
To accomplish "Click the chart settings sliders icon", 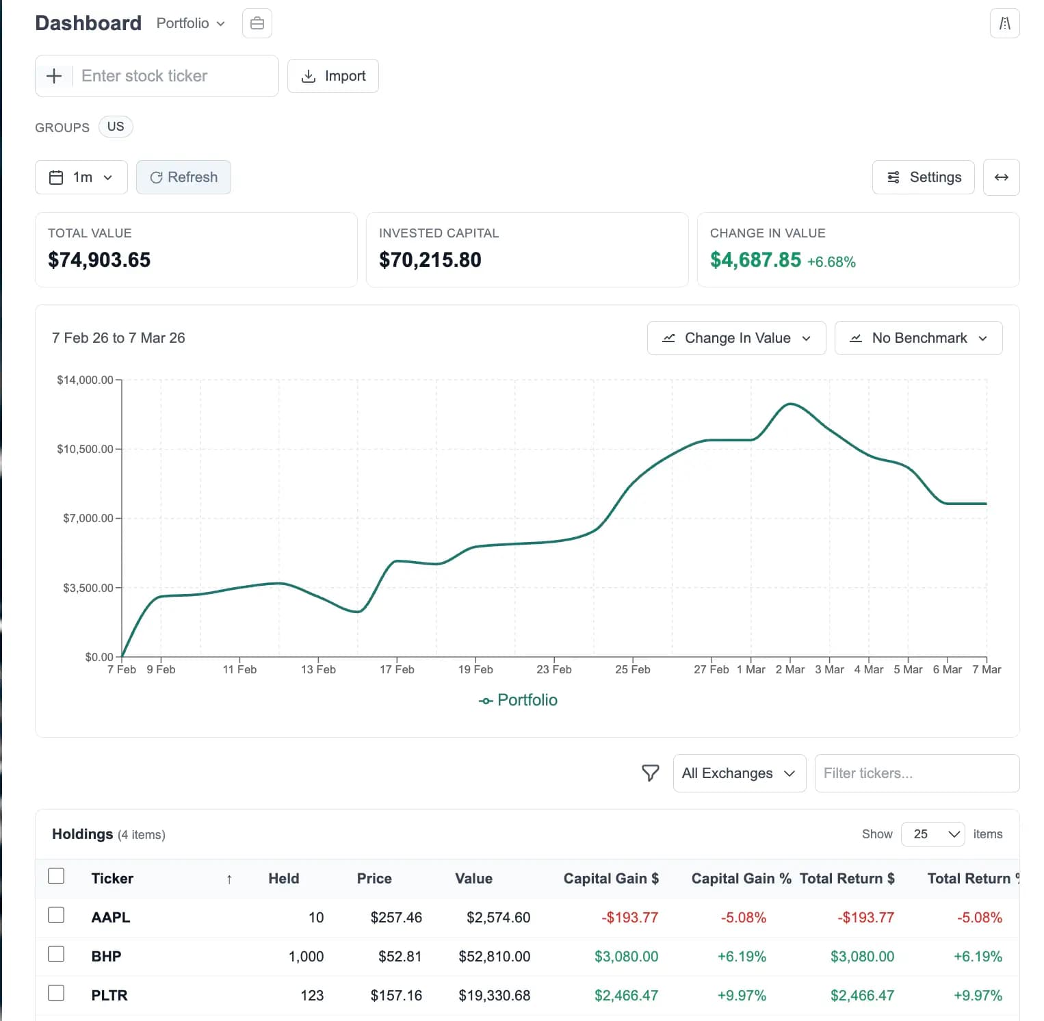I will click(x=893, y=177).
